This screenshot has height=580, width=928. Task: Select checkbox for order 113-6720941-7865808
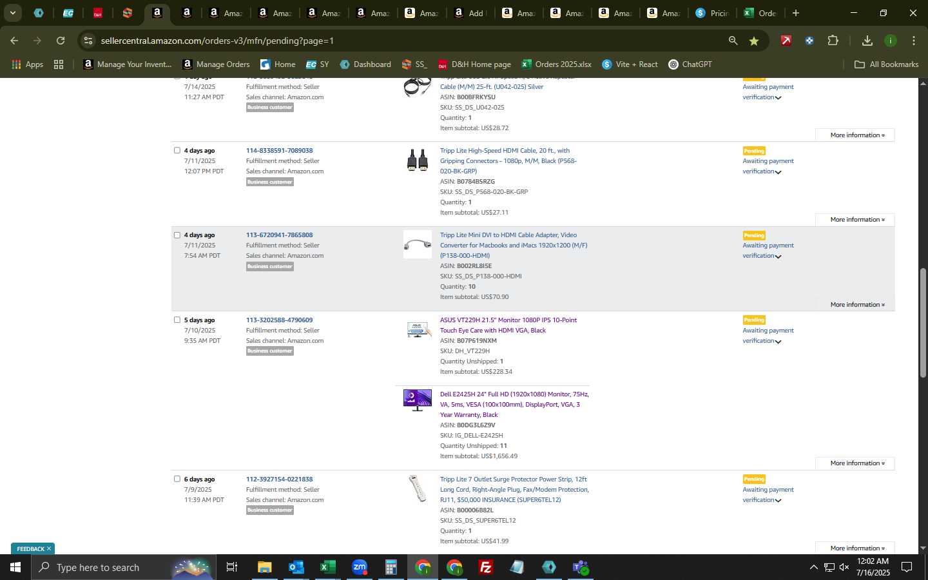pos(177,235)
